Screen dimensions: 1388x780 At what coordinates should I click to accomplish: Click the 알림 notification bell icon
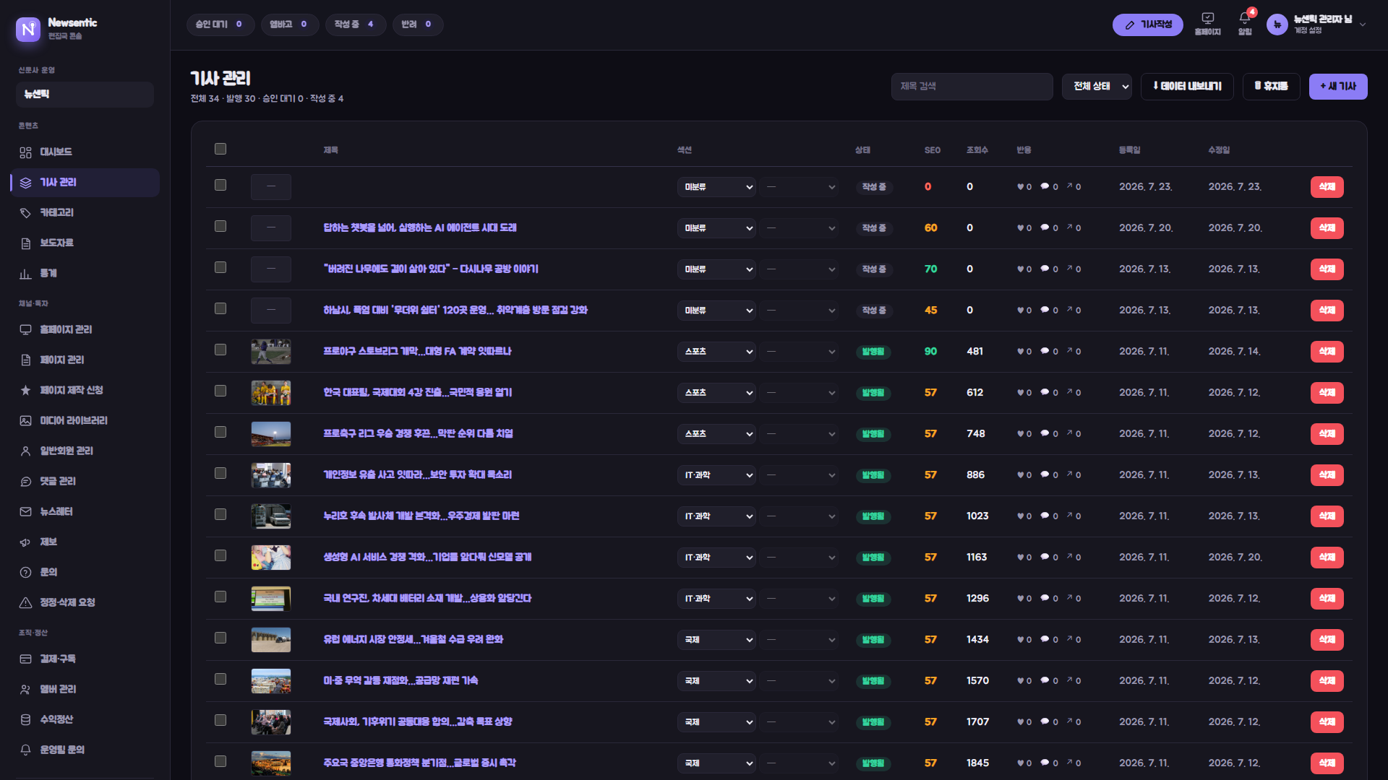[x=1245, y=19]
